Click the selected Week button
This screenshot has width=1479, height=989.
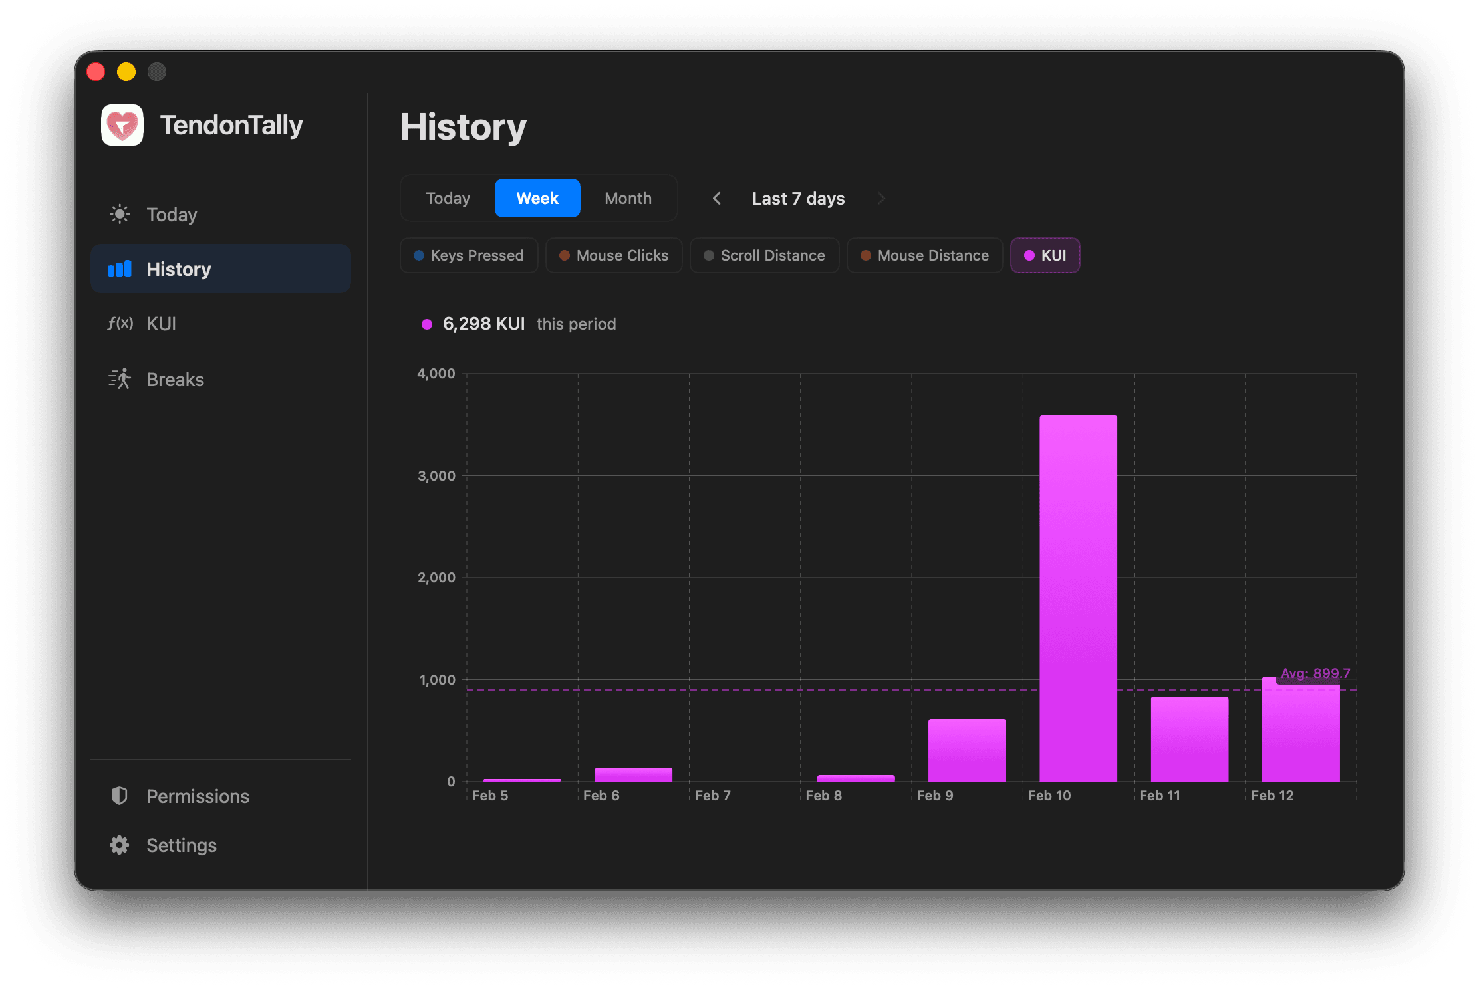537,198
